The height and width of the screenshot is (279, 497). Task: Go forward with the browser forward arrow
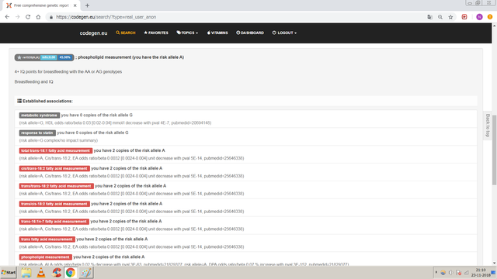(17, 17)
